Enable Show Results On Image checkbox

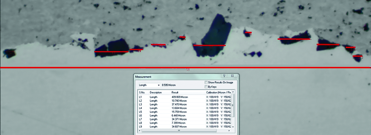coord(206,82)
